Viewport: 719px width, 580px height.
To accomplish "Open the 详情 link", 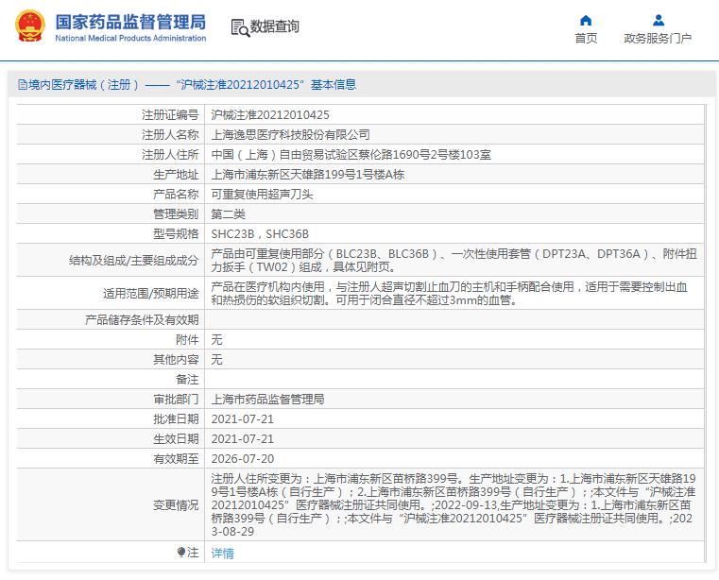I will click(222, 553).
